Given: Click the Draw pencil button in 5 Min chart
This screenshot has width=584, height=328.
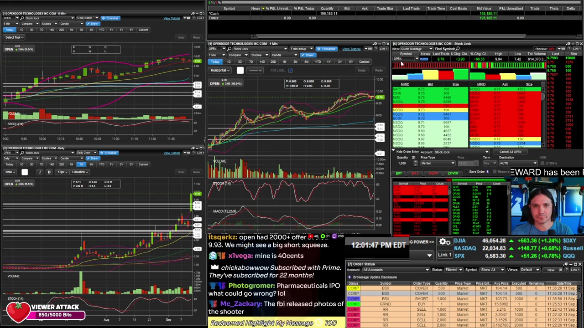Looking at the screenshot, I should coord(93,24).
